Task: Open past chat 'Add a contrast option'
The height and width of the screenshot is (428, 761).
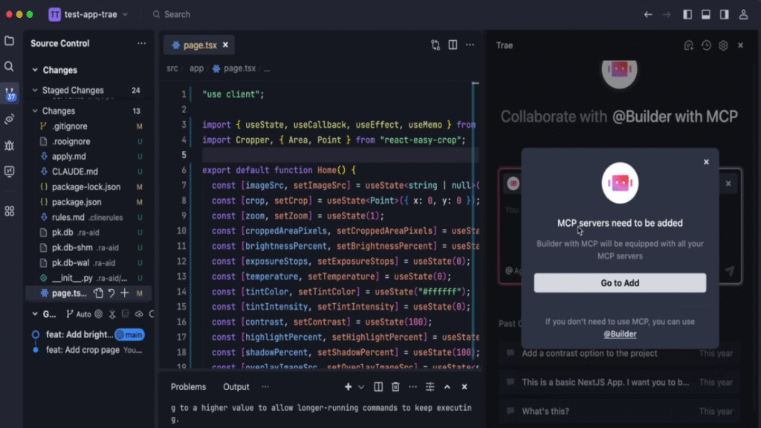Action: coord(619,353)
